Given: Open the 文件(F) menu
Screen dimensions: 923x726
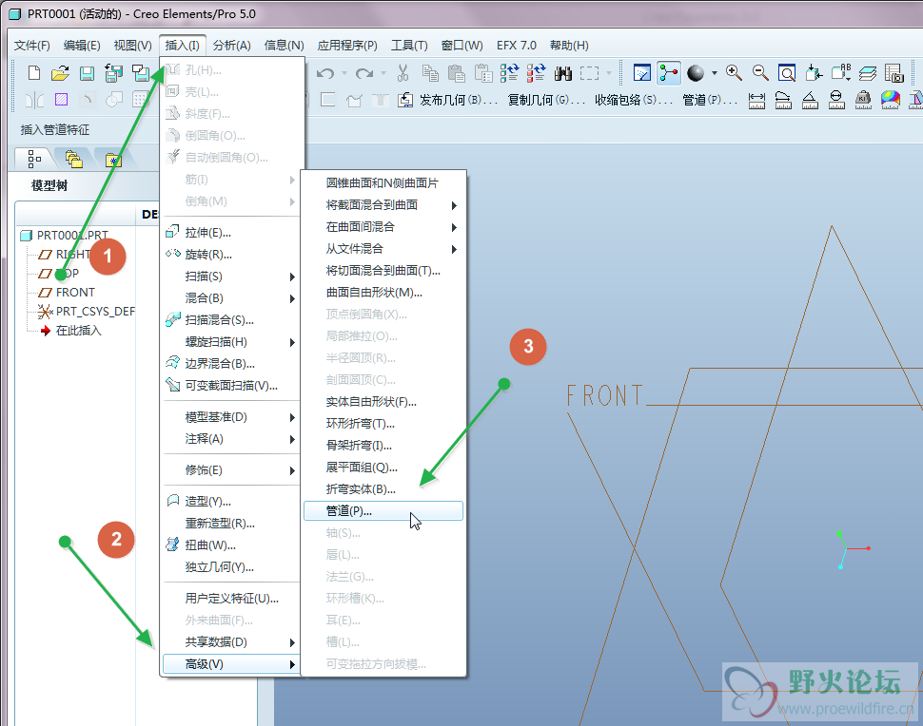Looking at the screenshot, I should [x=31, y=46].
